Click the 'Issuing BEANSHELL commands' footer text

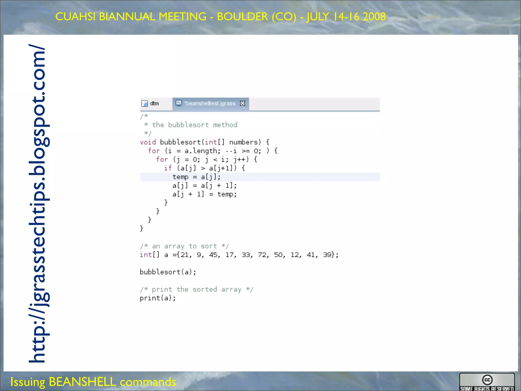[x=93, y=382]
